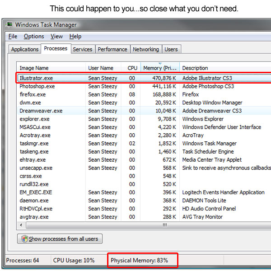The width and height of the screenshot is (271, 271).
Task: Open the Help menu
Action: [75, 37]
